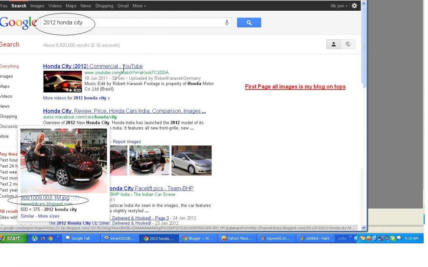Viewport: 428px width, 267px height.
Task: Click the blue magnifier search button
Action: click(x=249, y=23)
